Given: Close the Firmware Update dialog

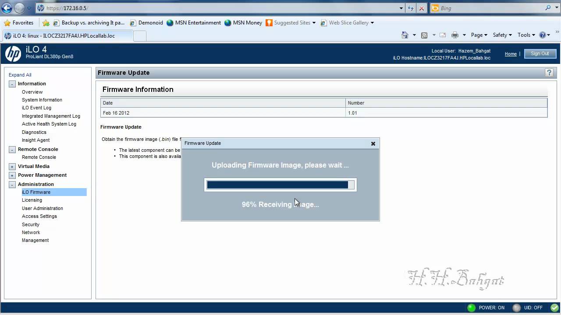Looking at the screenshot, I should tap(373, 143).
